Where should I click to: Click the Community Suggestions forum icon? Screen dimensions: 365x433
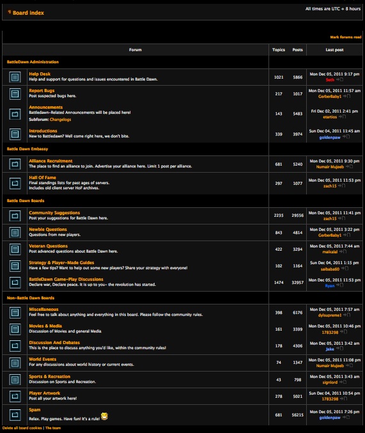click(x=15, y=216)
